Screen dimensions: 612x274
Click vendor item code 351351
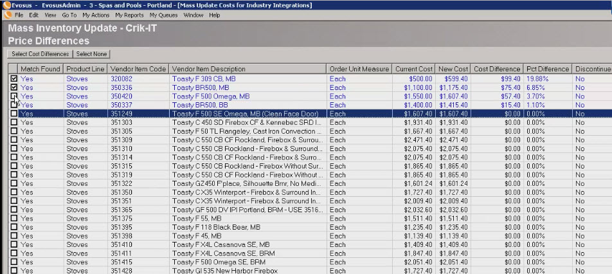(121, 201)
